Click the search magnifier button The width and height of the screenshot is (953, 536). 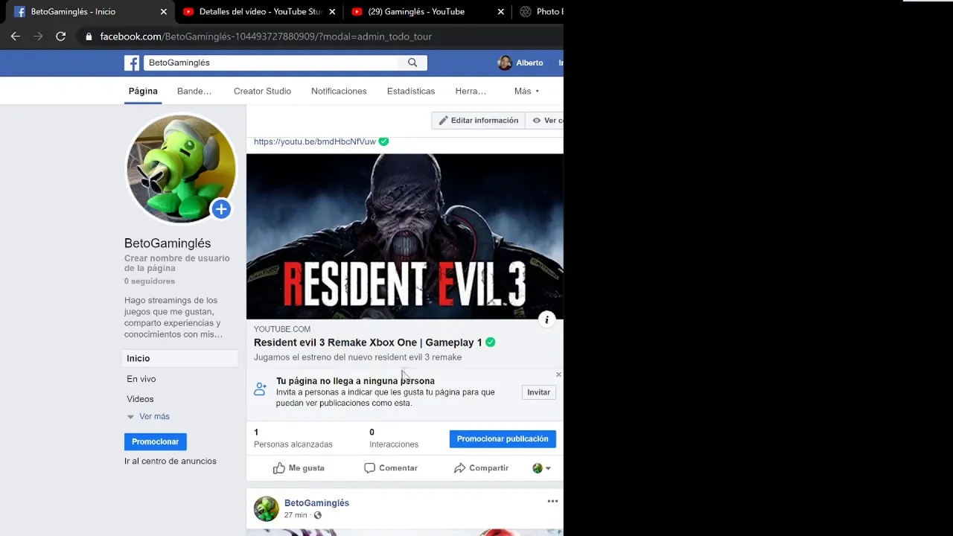(x=412, y=63)
